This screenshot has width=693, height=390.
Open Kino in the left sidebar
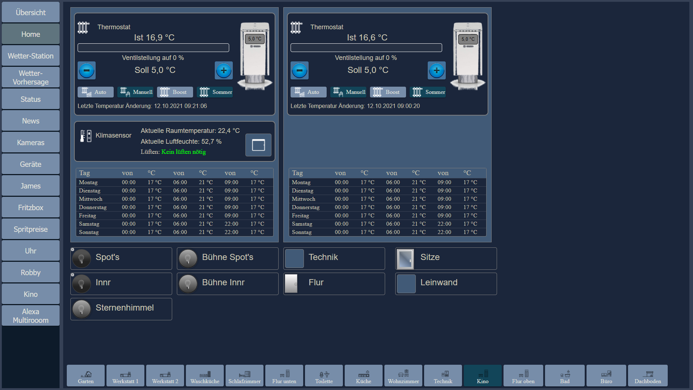coord(31,294)
